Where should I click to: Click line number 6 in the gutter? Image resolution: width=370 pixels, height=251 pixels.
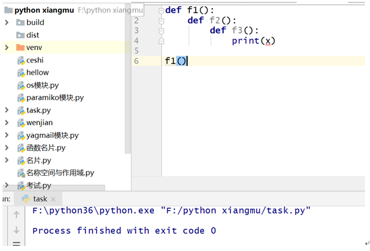[136, 61]
